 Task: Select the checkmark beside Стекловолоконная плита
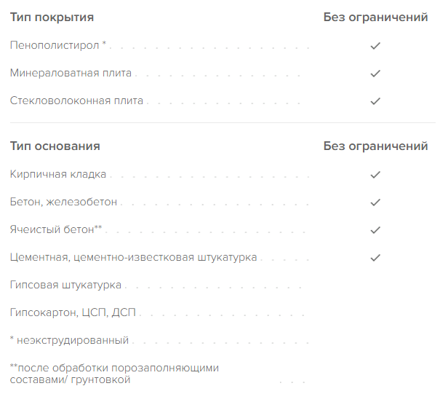375,101
